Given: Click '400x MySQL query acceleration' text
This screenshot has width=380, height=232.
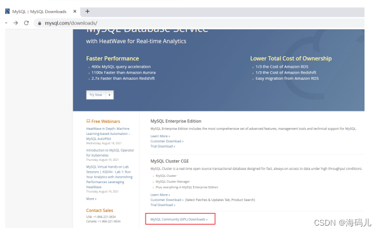Looking at the screenshot, I should tap(121, 67).
